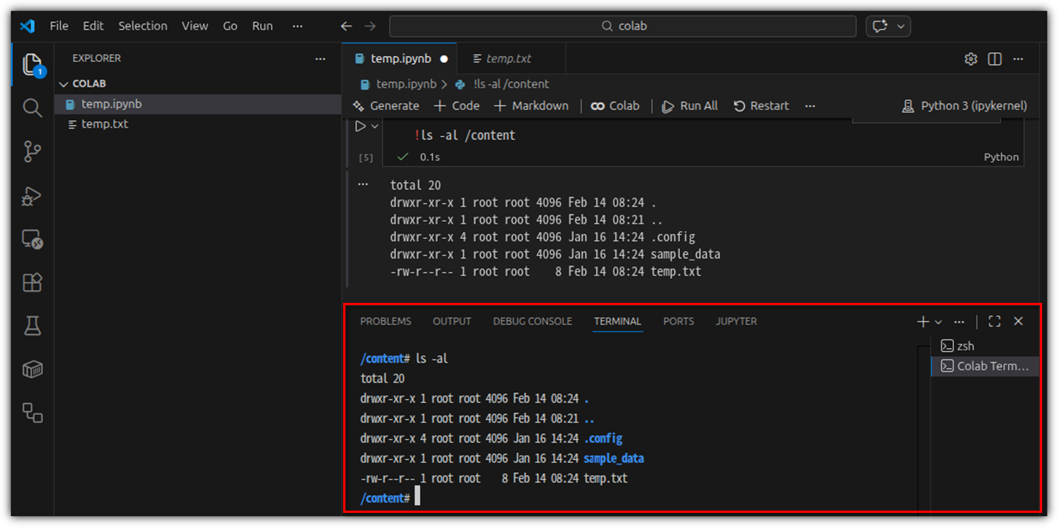Screen dimensions: 1059x528
Task: Open the Run menu
Action: pyautogui.click(x=262, y=26)
